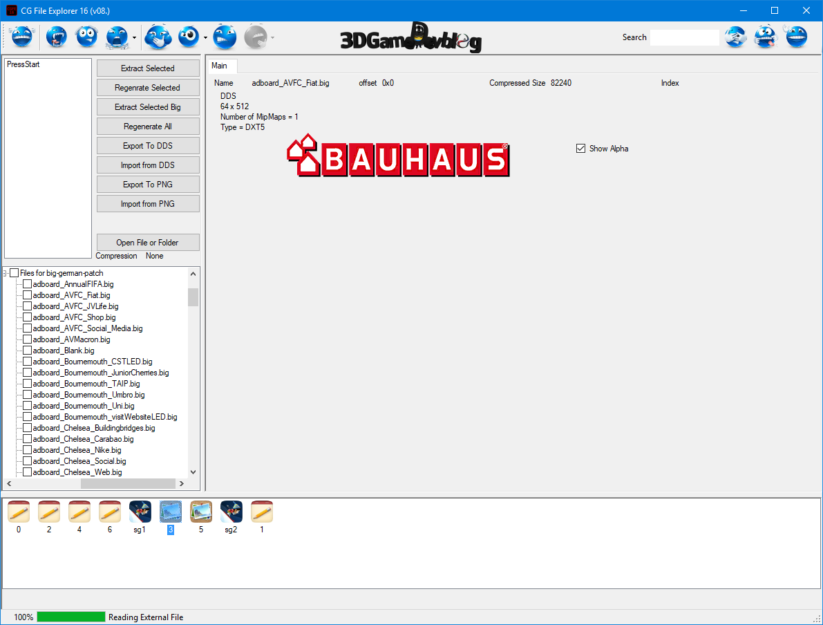823x625 pixels.
Task: Click Import from DDS
Action: 147,165
